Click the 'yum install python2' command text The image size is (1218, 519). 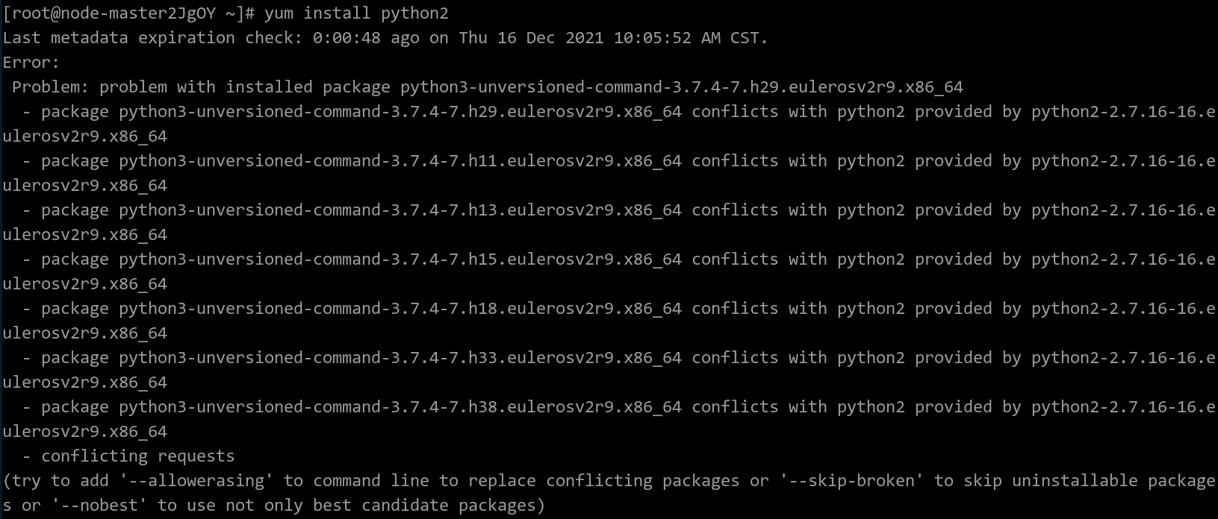(356, 13)
